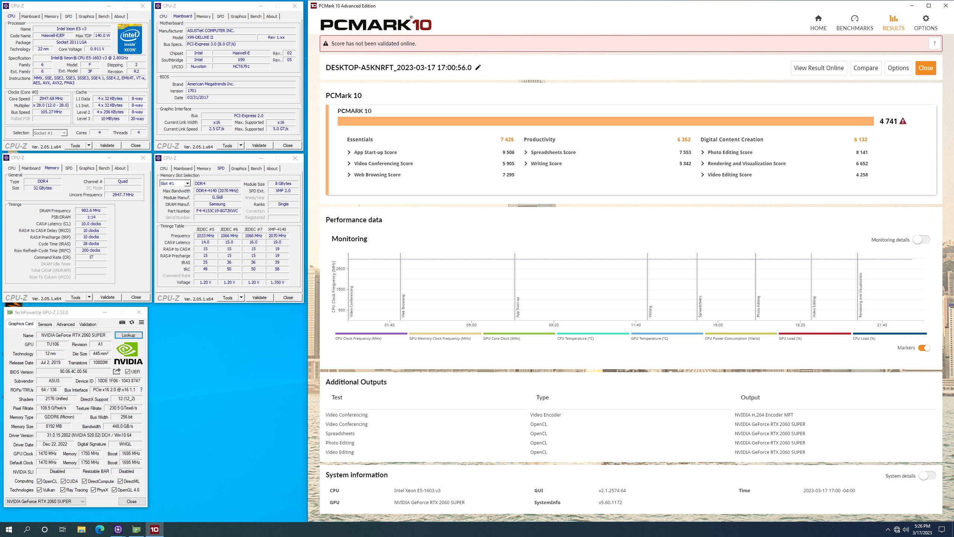This screenshot has height=537, width=954.
Task: Select GPU Load legend swatch
Action: coord(815,334)
